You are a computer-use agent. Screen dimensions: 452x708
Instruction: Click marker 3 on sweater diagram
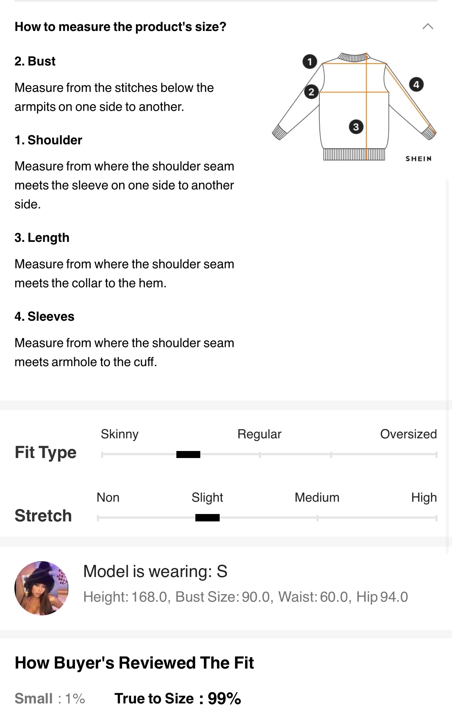point(356,127)
